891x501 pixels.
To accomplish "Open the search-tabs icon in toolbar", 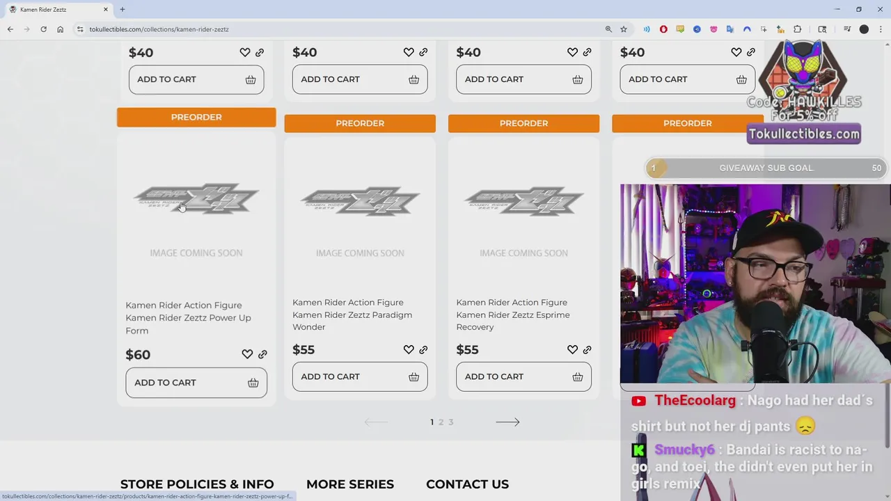I will coord(822,29).
